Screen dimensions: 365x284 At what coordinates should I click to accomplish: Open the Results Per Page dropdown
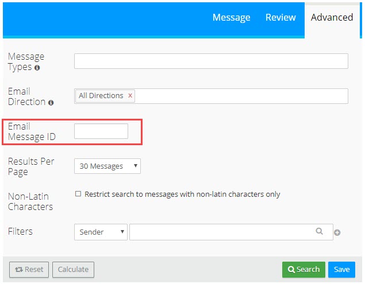point(107,166)
